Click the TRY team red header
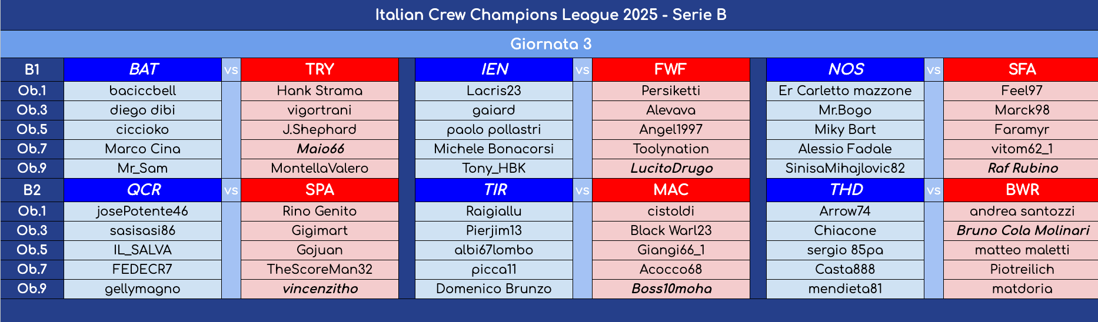Image resolution: width=1098 pixels, height=322 pixels. [320, 69]
